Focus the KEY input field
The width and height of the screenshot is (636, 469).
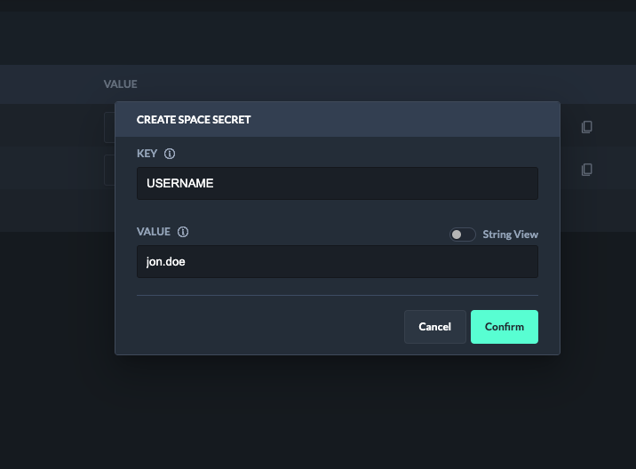click(338, 184)
